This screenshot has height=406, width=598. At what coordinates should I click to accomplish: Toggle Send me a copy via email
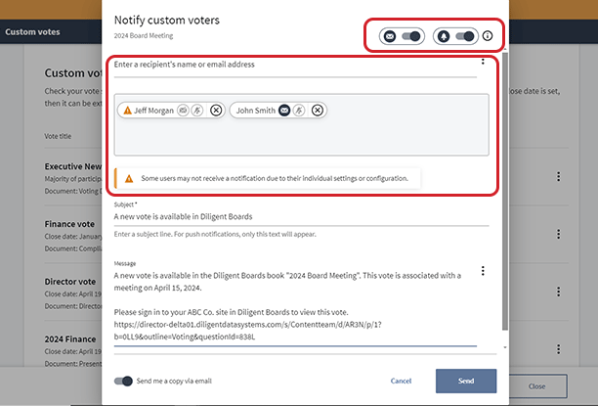123,381
